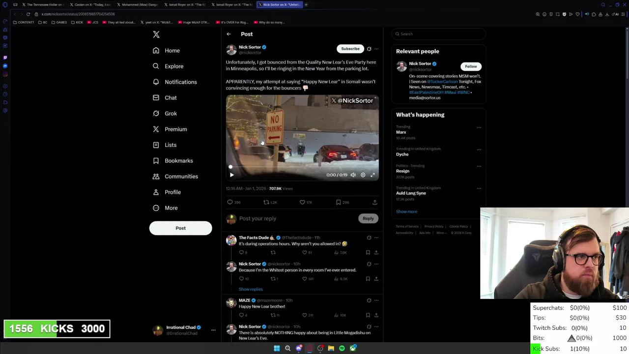Click Show replies link
The image size is (629, 354).
[x=251, y=289]
